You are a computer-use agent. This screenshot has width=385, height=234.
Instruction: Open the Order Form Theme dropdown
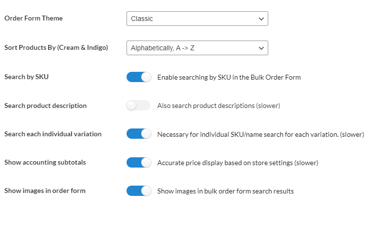[197, 19]
